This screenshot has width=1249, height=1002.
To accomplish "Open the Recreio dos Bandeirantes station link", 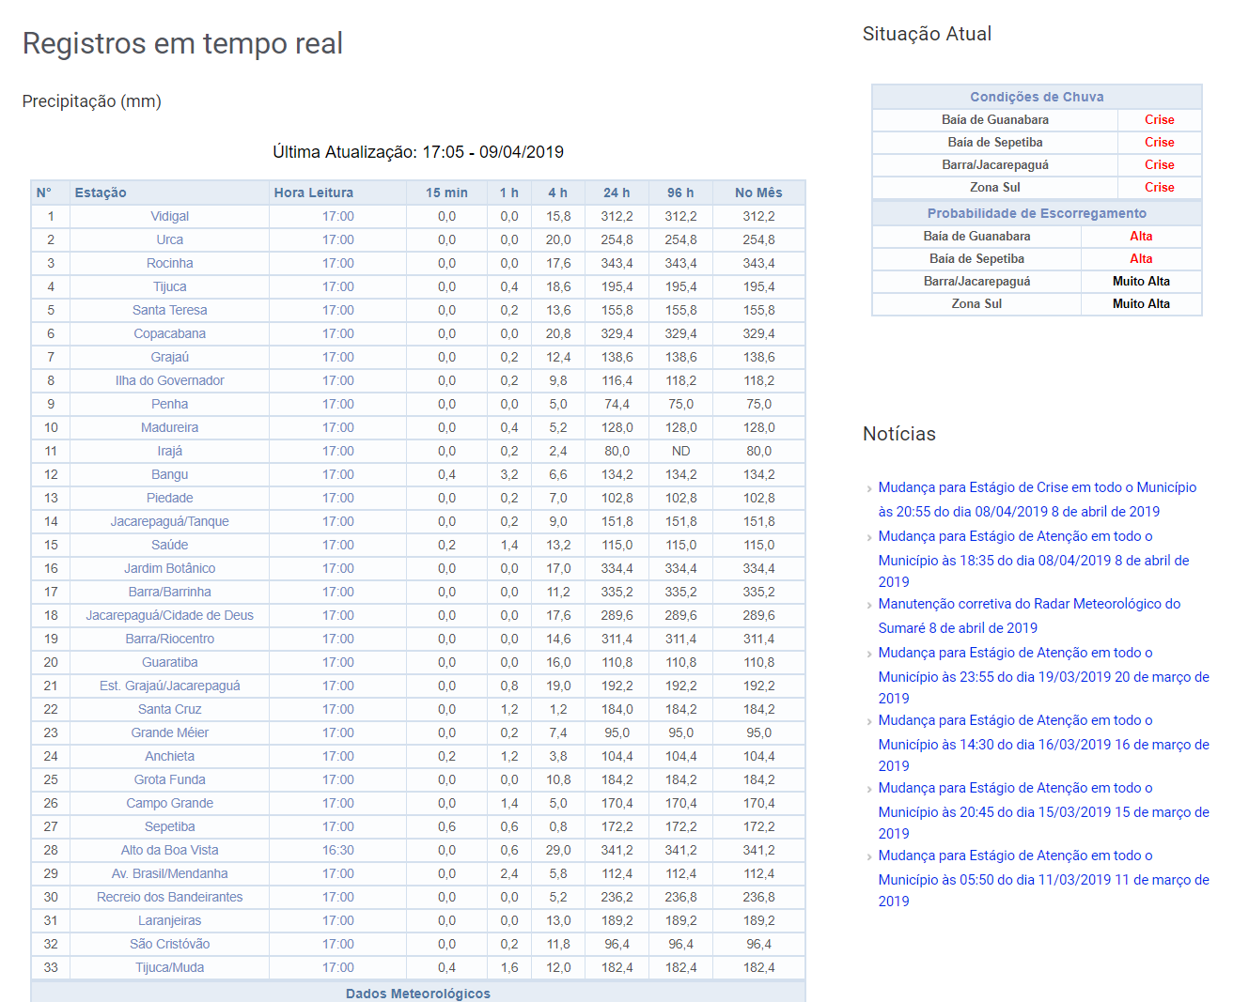I will tap(169, 897).
